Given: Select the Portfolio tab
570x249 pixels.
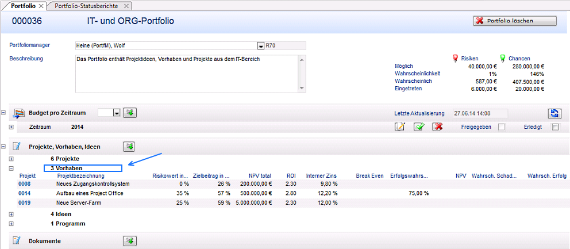Looking at the screenshot, I should [23, 6].
